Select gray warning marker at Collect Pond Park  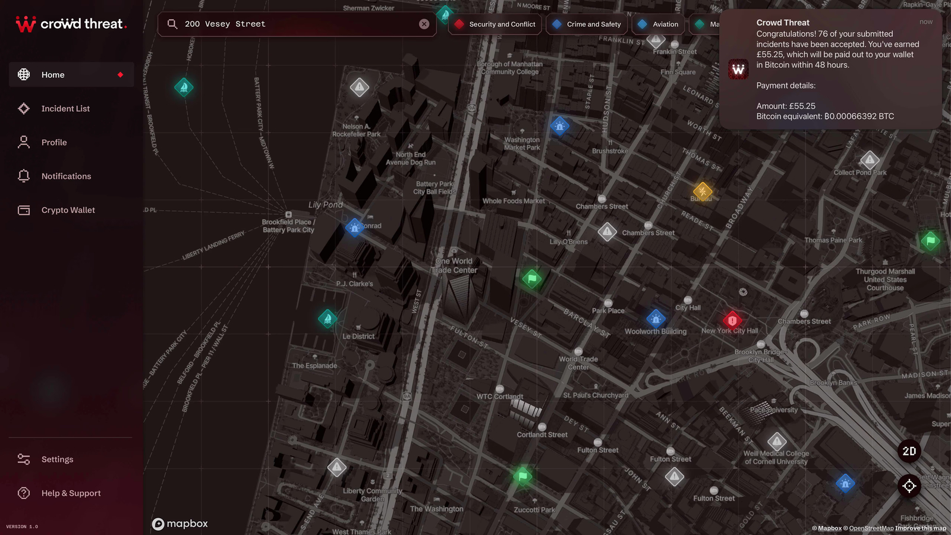coord(870,160)
